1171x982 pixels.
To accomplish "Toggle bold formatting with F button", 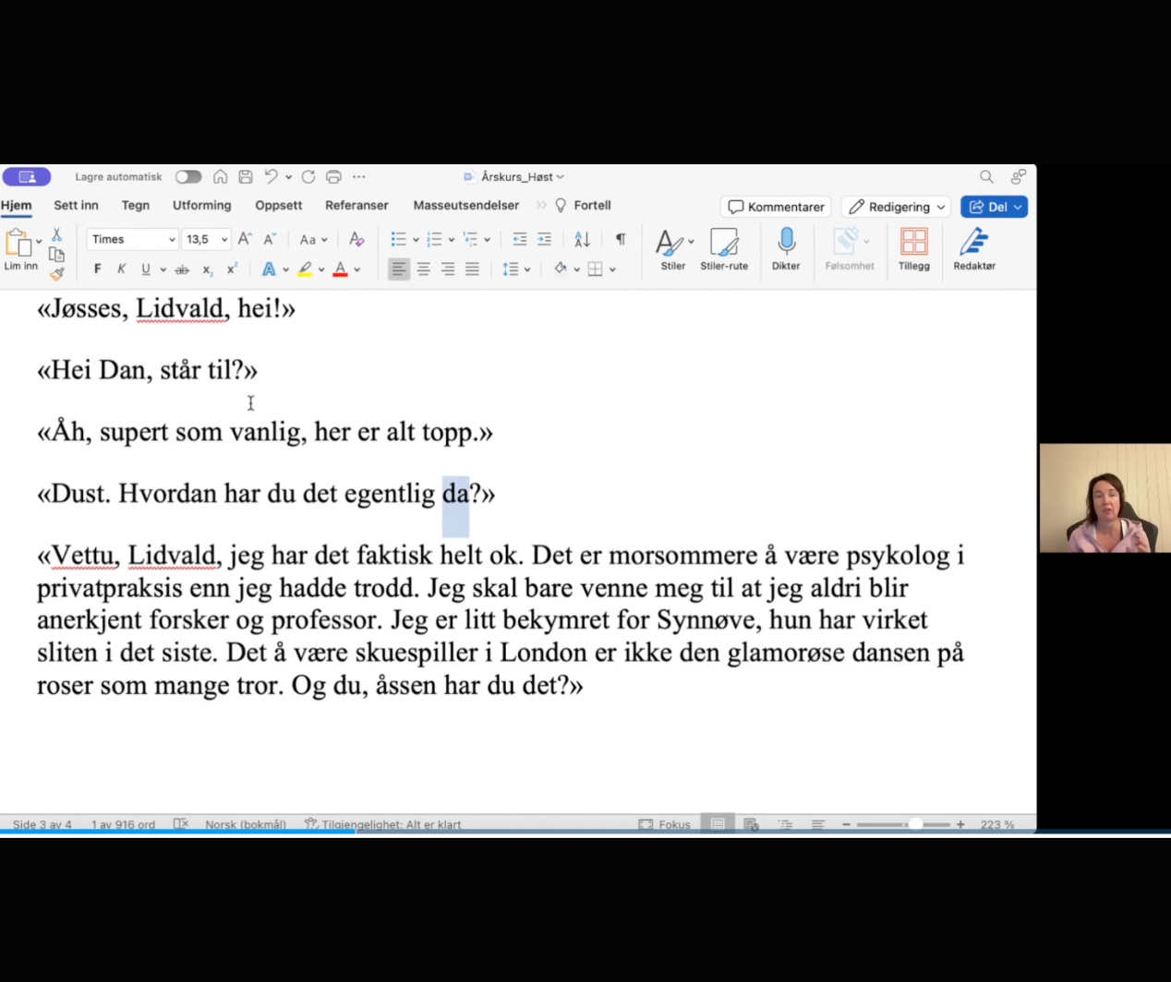I will coord(98,269).
